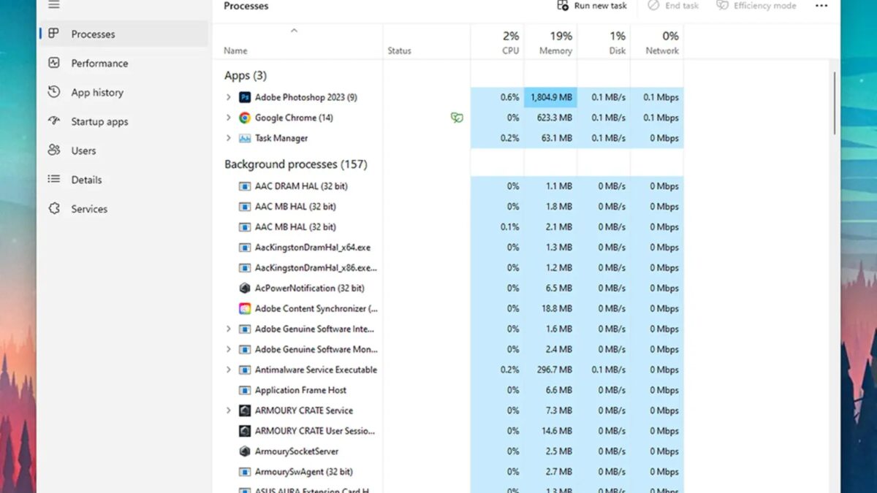Go to the Services section
Viewport: 877px width, 493px height.
point(88,209)
